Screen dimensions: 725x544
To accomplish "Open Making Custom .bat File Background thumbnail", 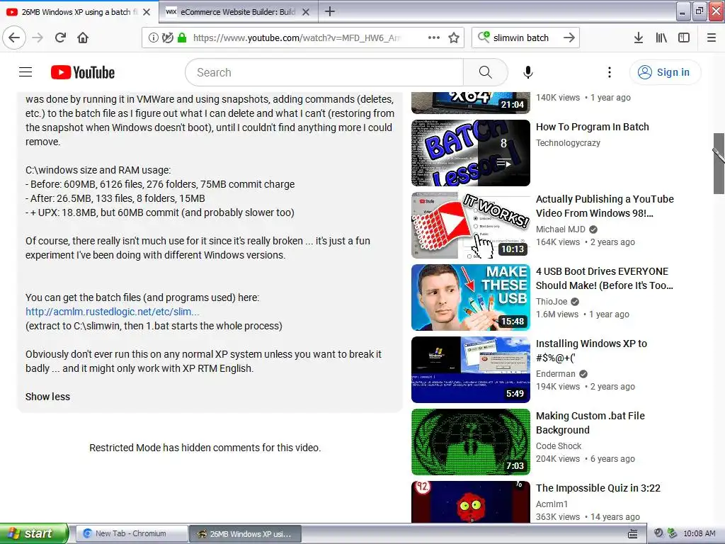I will 471,442.
